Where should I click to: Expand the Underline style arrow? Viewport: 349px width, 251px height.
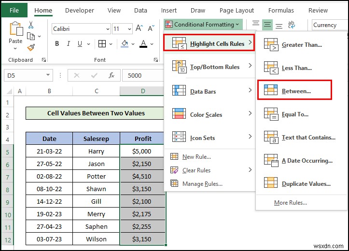pos(88,44)
